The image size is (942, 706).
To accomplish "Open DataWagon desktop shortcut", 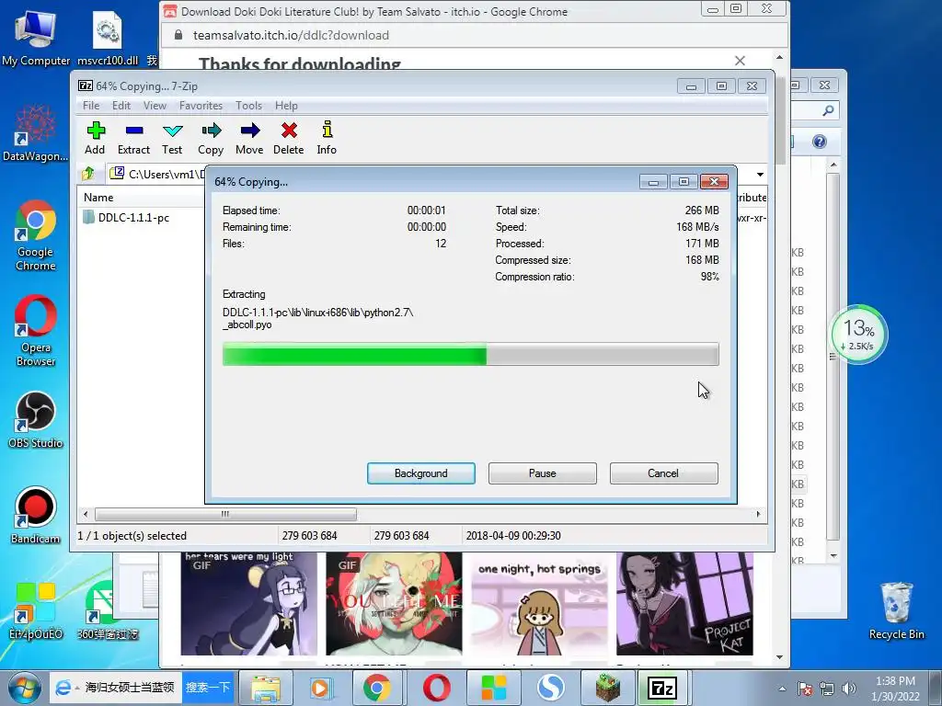I will [35, 133].
